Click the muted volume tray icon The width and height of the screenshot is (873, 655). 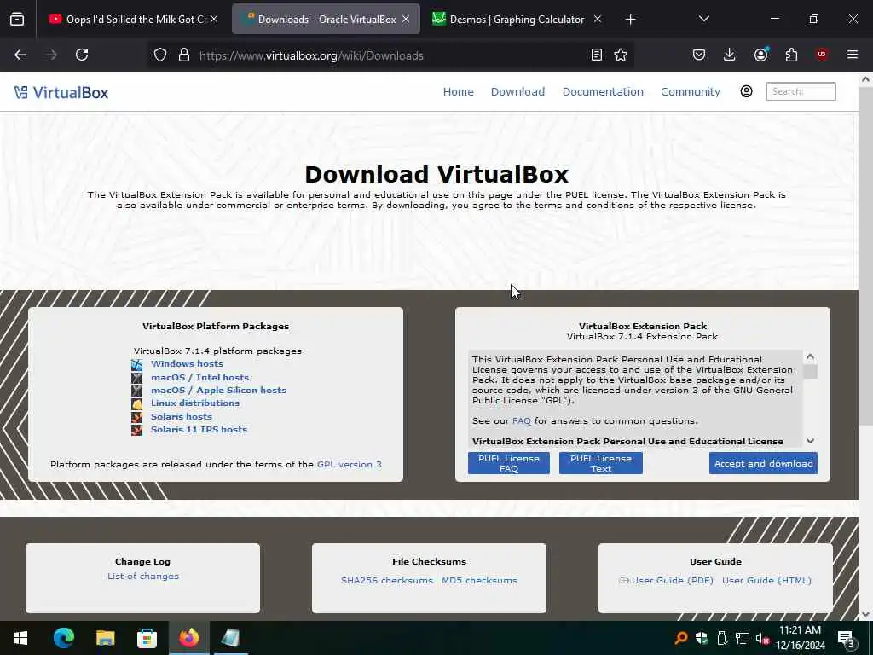762,638
